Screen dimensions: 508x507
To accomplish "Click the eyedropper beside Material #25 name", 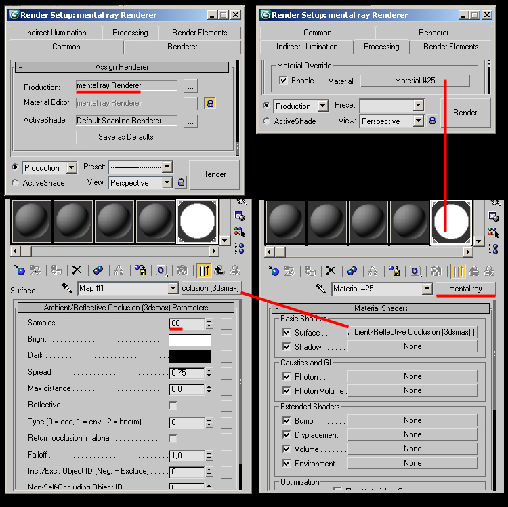I will (321, 289).
